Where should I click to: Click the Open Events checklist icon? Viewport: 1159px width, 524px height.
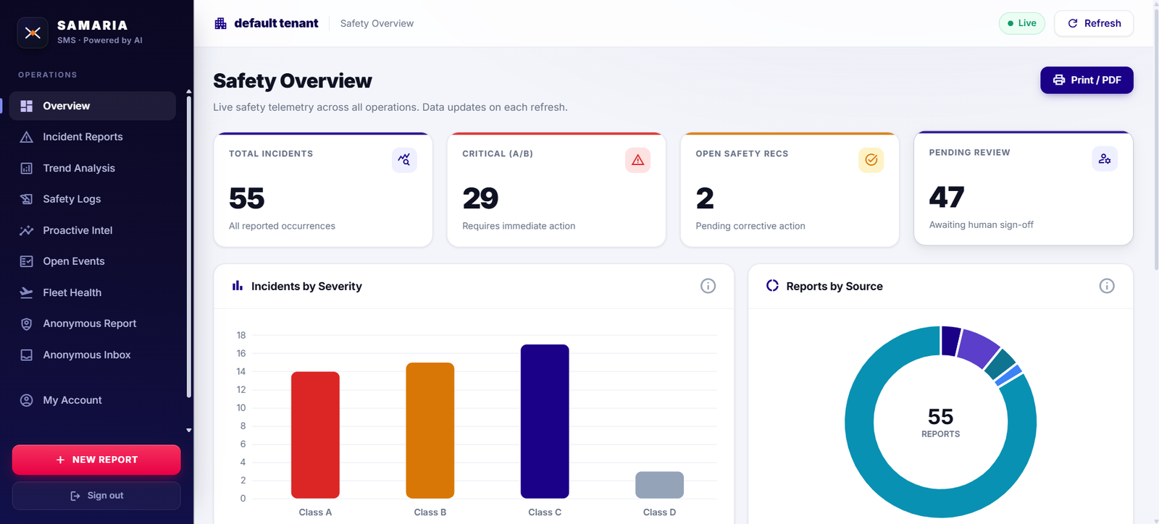coord(27,261)
